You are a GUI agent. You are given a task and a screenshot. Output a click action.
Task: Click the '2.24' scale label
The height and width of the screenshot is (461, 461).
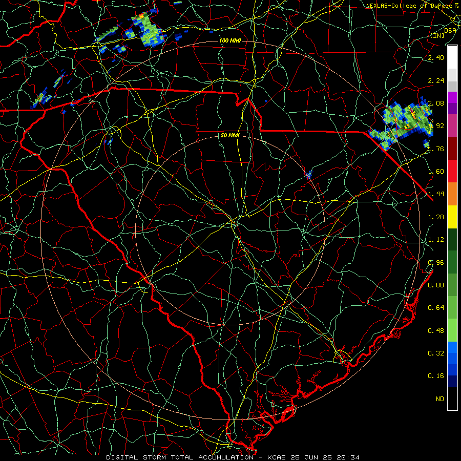pos(436,80)
